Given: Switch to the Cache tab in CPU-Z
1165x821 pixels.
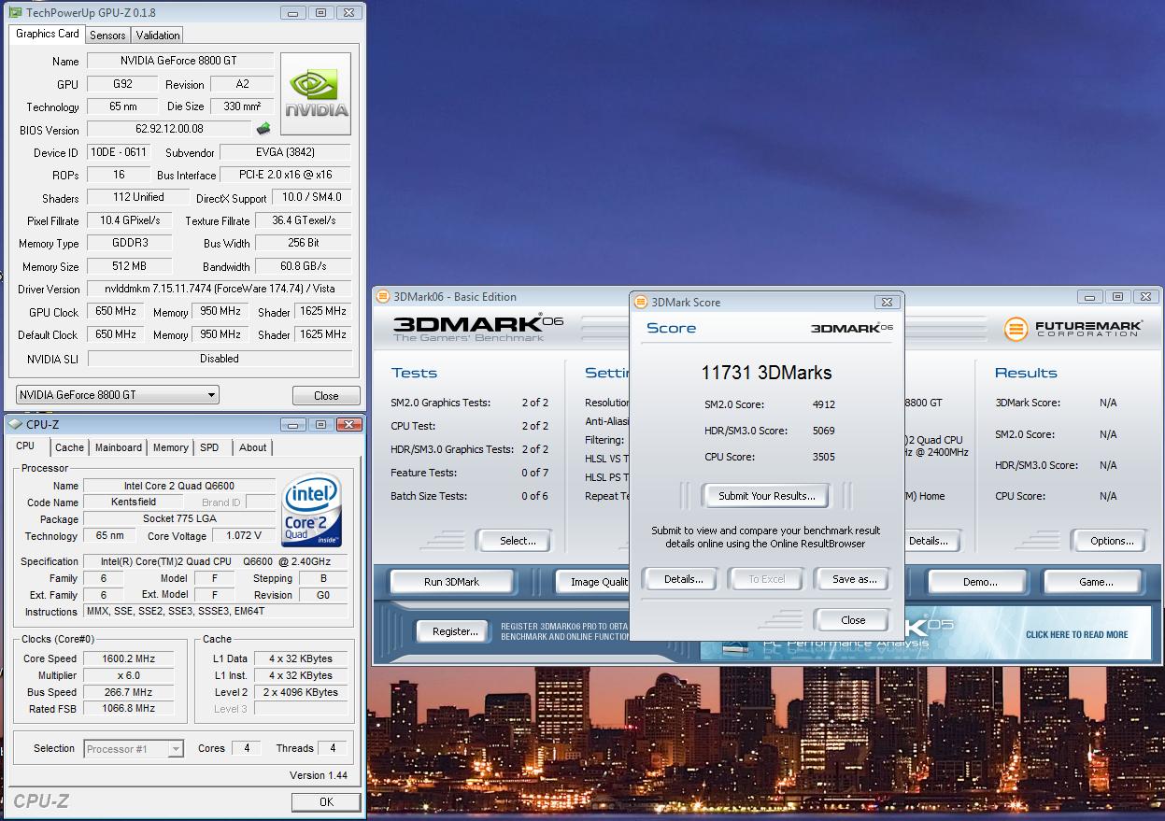Looking at the screenshot, I should coord(69,447).
